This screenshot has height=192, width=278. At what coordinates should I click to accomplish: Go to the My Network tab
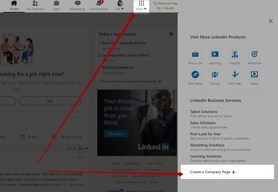click(35, 6)
